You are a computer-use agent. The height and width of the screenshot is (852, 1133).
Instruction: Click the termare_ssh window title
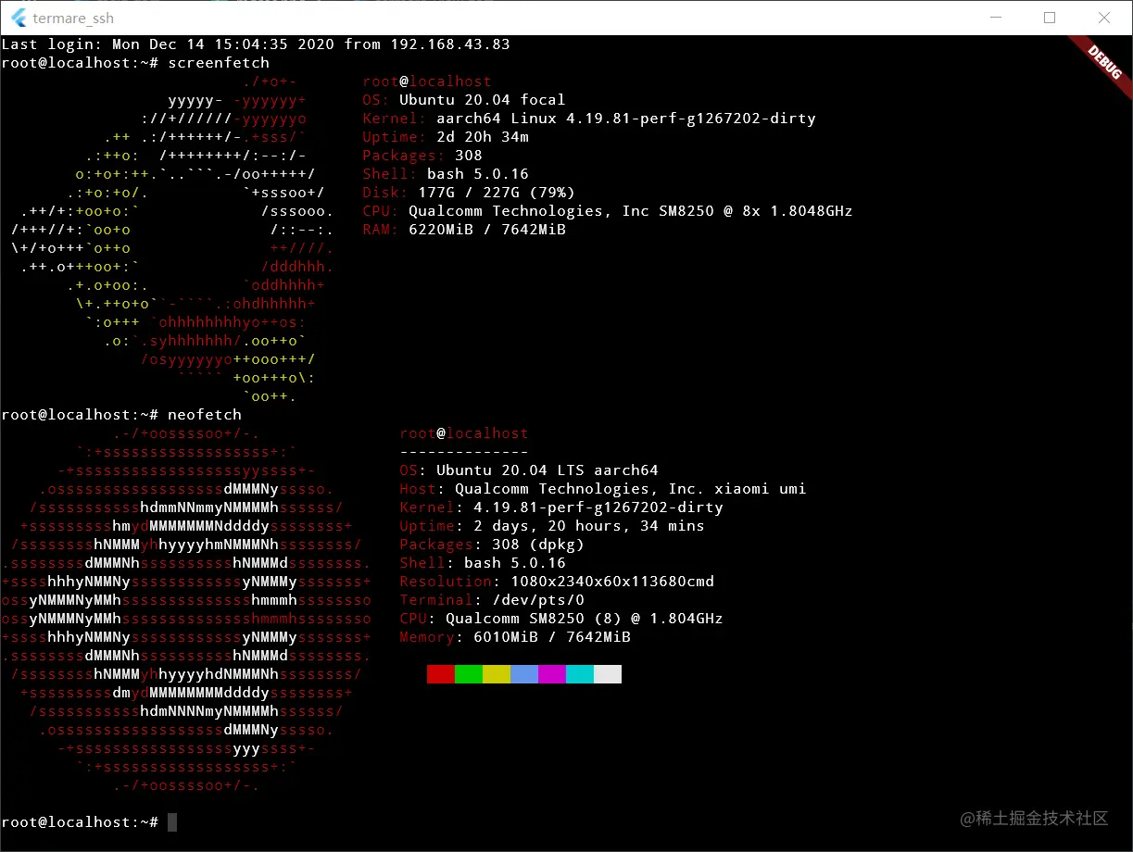(x=73, y=18)
